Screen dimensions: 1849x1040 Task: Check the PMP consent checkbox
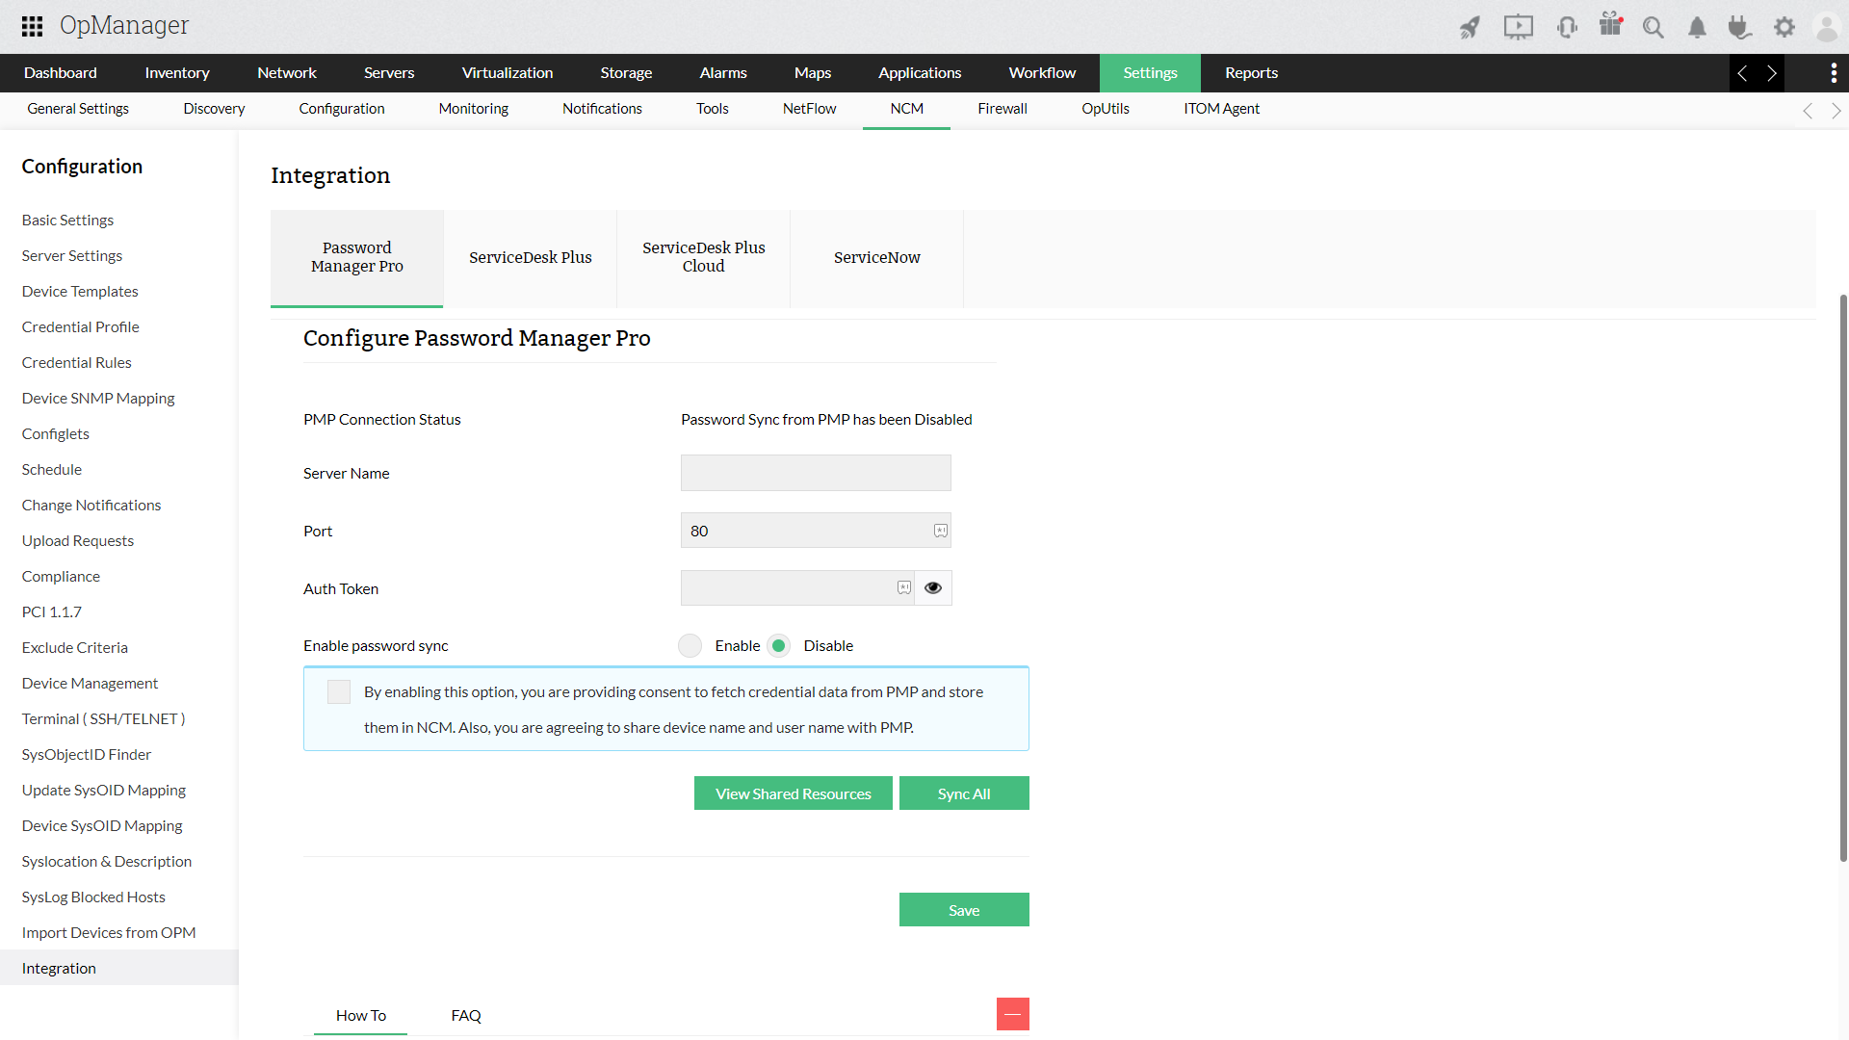tap(339, 691)
